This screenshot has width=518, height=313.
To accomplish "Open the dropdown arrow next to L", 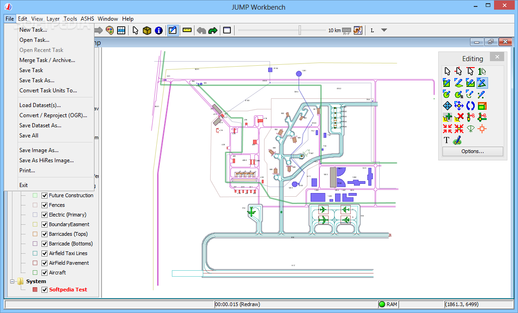I will click(x=384, y=30).
